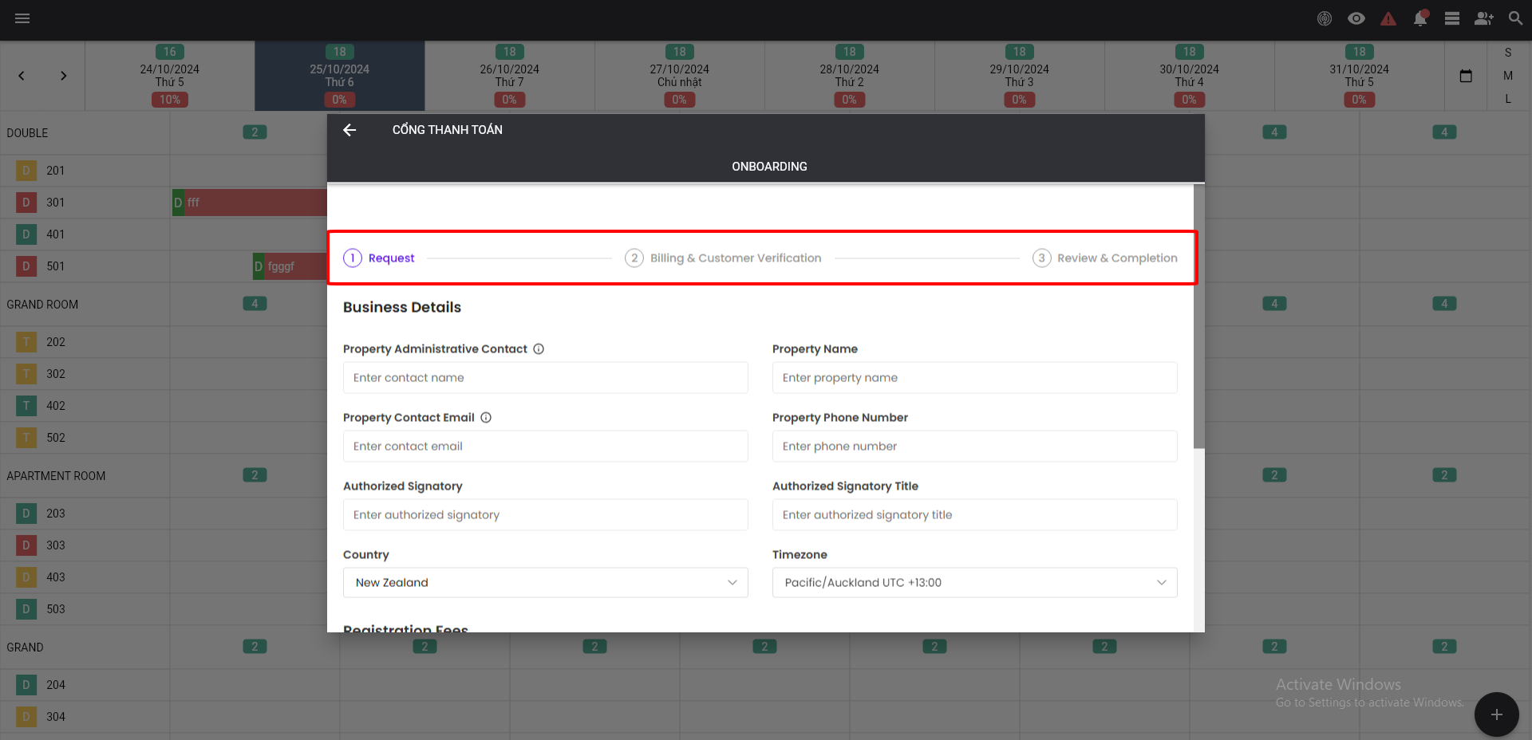Click room 302 row label
Screen dimensions: 1532x740
56,374
